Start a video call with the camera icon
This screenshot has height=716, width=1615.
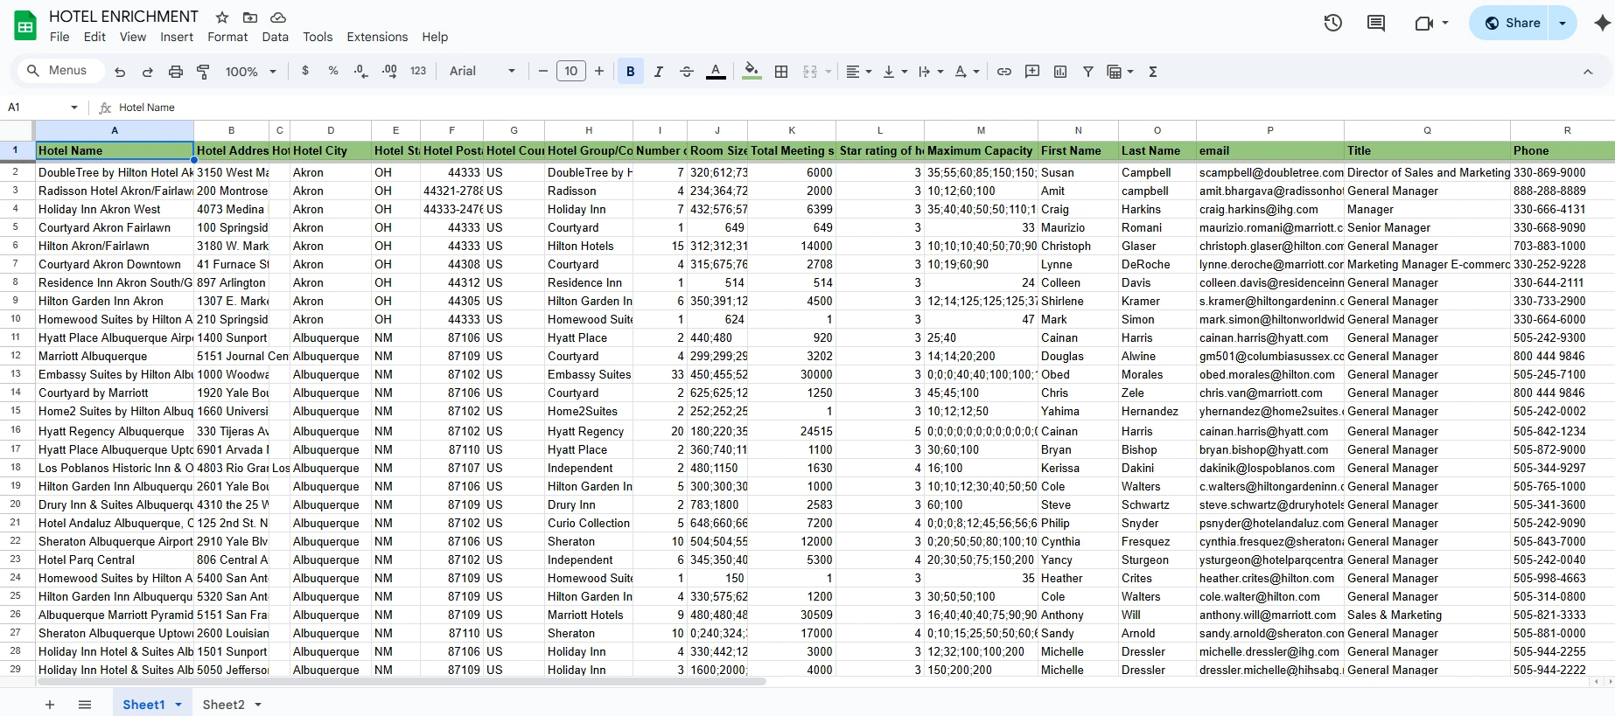pyautogui.click(x=1424, y=24)
